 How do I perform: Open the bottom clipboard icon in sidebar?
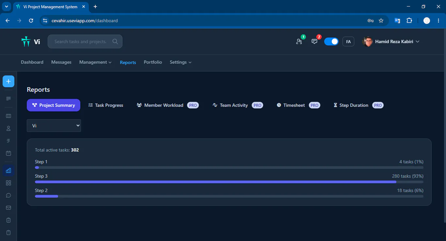click(8, 233)
